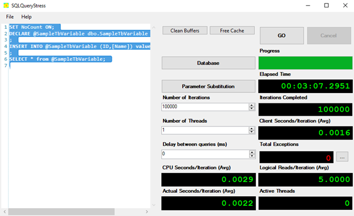The image size is (354, 216).
Task: Decrease Number of Iterations with down arrow
Action: click(x=252, y=108)
